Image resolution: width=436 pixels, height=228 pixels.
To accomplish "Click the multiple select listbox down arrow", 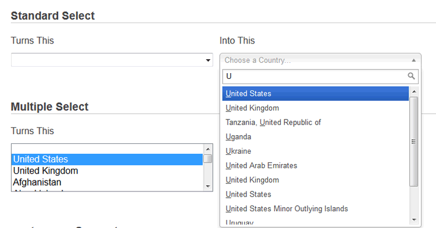I will [208, 186].
